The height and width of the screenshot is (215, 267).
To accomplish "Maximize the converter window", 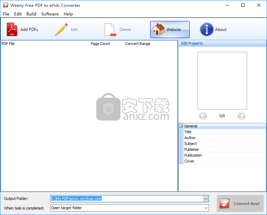I will [x=243, y=5].
